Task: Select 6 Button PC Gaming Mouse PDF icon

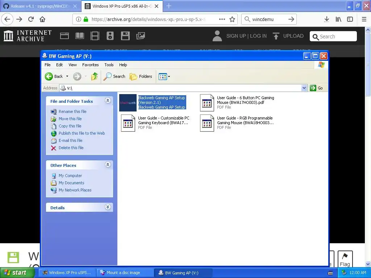Action: pyautogui.click(x=207, y=103)
